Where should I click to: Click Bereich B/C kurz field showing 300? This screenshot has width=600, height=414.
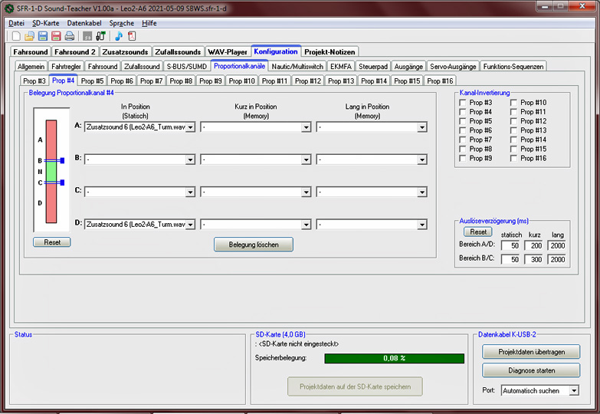point(533,259)
